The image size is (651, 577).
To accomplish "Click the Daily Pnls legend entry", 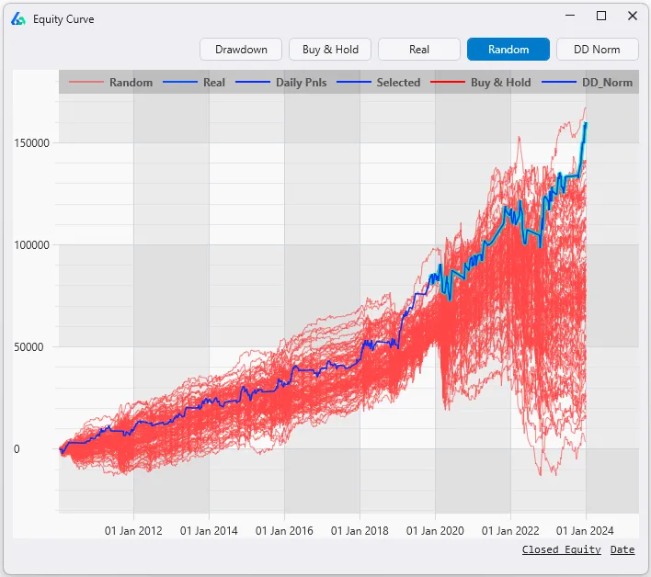I will pyautogui.click(x=302, y=83).
